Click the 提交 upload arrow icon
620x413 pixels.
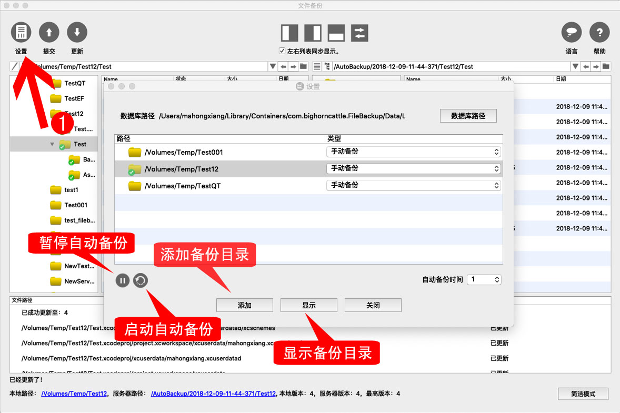[x=49, y=33]
